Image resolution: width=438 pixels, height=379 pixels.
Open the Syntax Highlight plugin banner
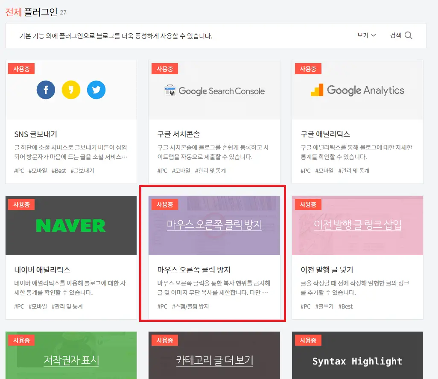point(357,355)
